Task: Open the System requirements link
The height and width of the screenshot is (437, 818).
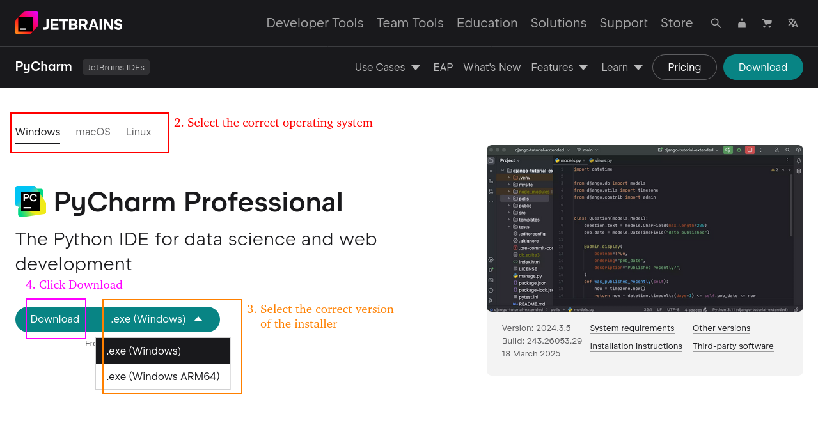Action: pyautogui.click(x=632, y=328)
